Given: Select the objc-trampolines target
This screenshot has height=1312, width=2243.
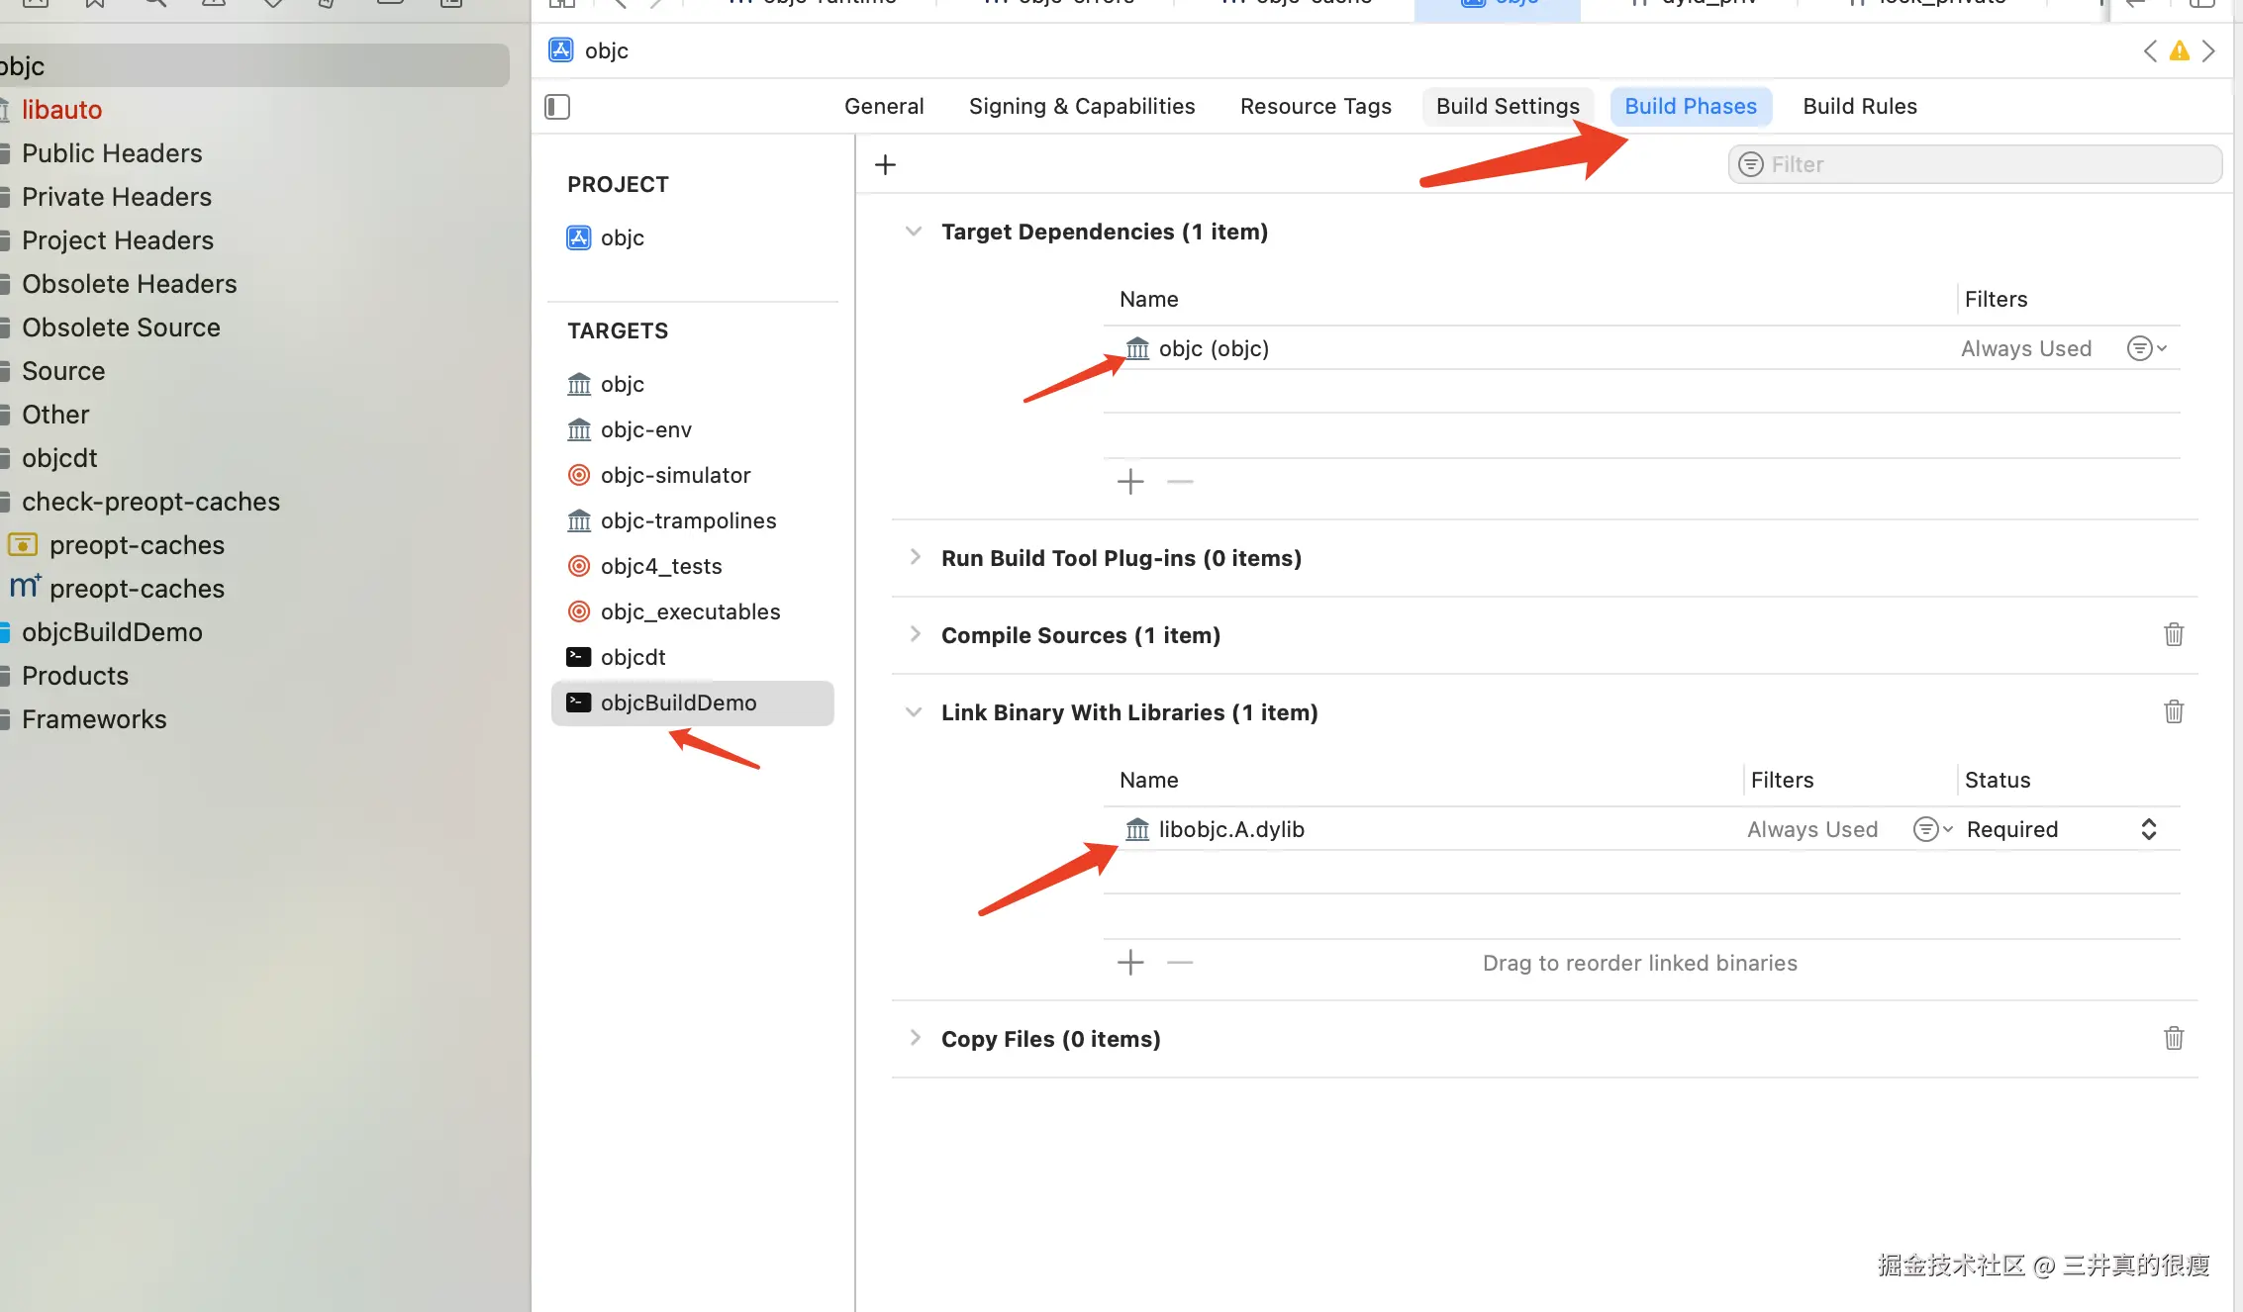Looking at the screenshot, I should 687,520.
